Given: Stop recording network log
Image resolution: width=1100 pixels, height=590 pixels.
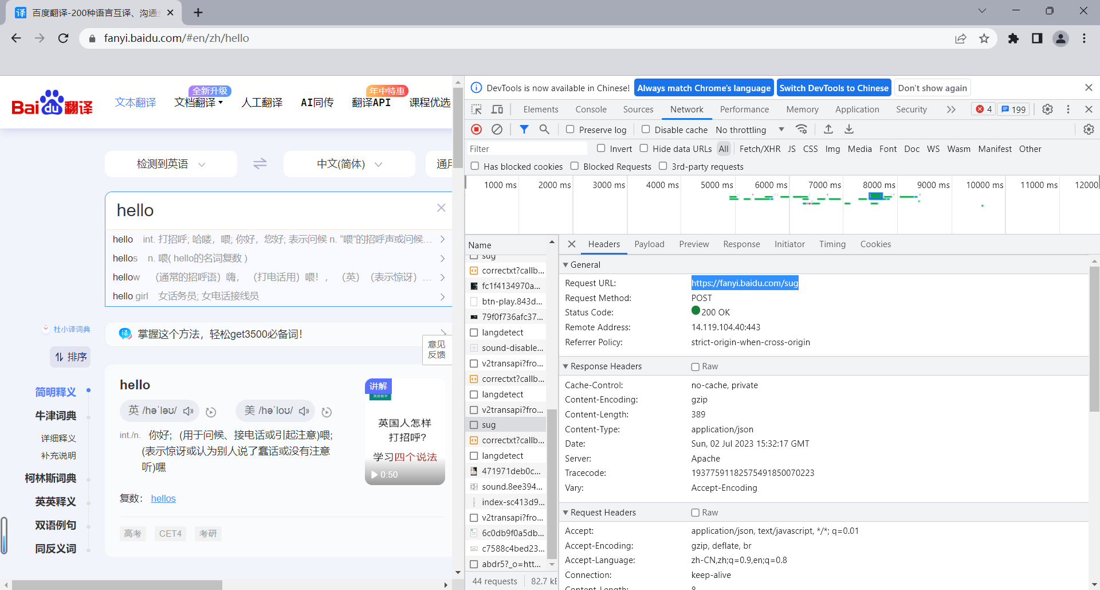Looking at the screenshot, I should click(x=476, y=130).
